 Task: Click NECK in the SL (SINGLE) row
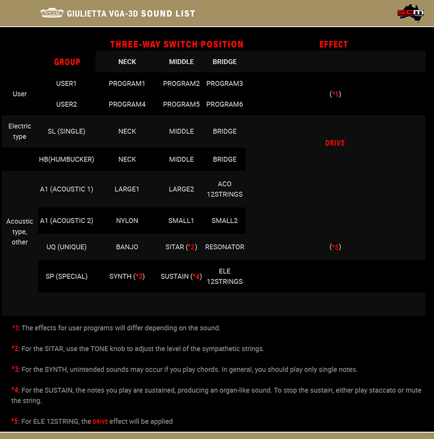(x=127, y=131)
